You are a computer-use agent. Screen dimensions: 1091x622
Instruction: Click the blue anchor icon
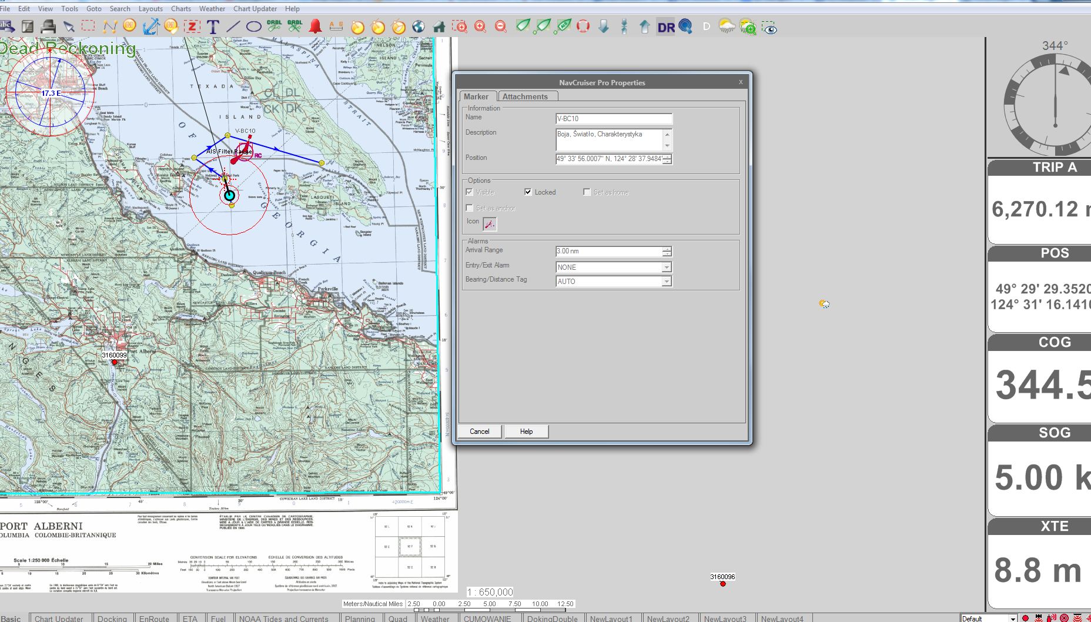click(150, 26)
